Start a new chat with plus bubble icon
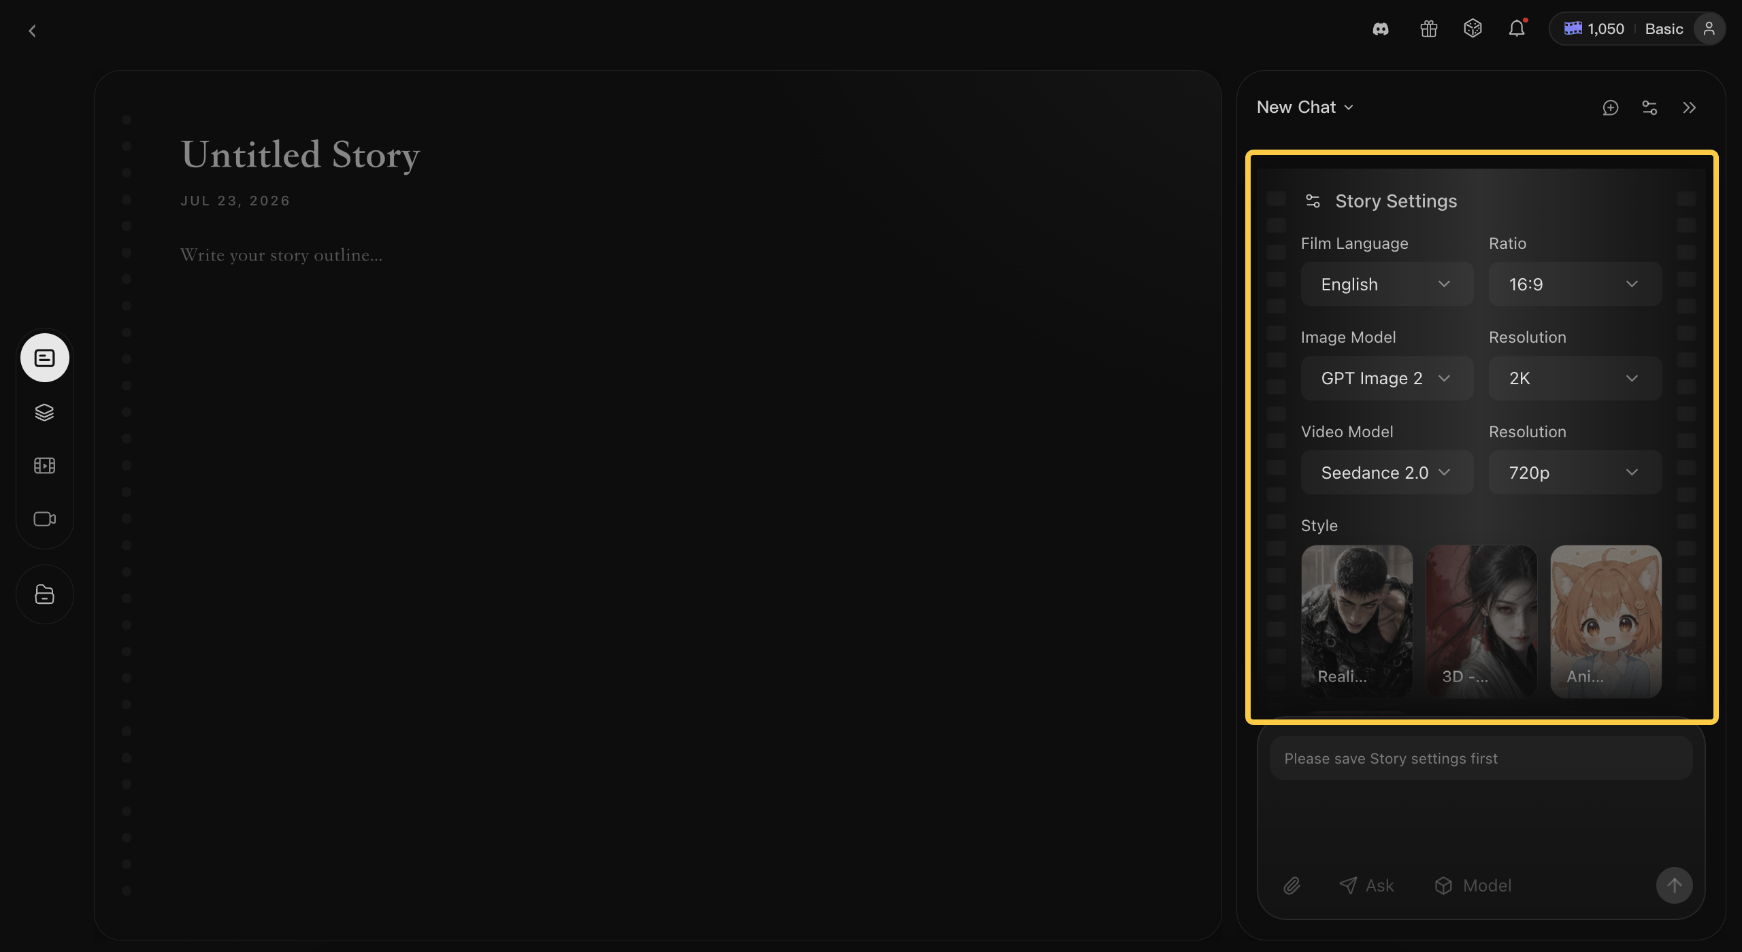 point(1610,107)
